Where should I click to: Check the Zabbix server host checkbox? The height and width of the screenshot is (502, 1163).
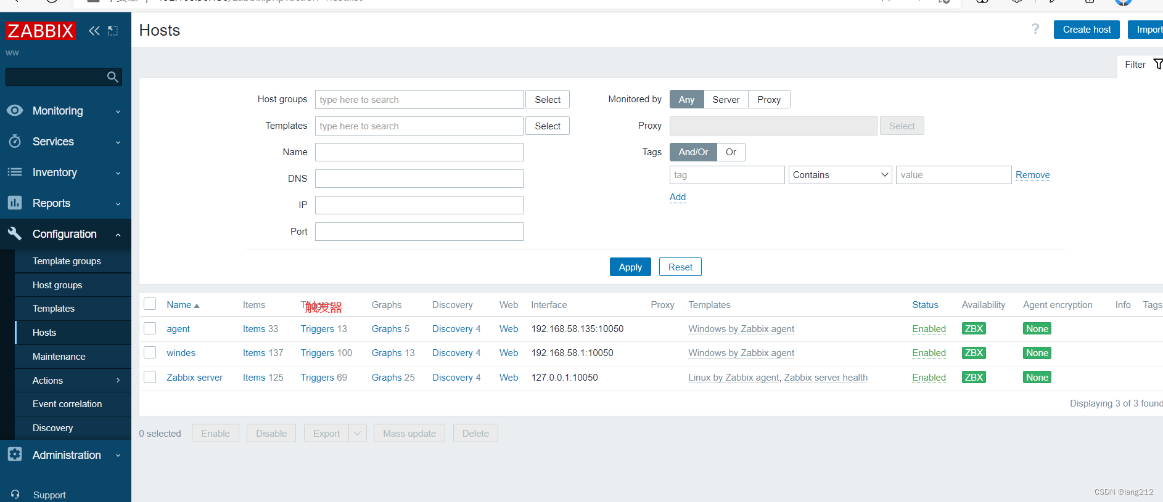pos(150,376)
